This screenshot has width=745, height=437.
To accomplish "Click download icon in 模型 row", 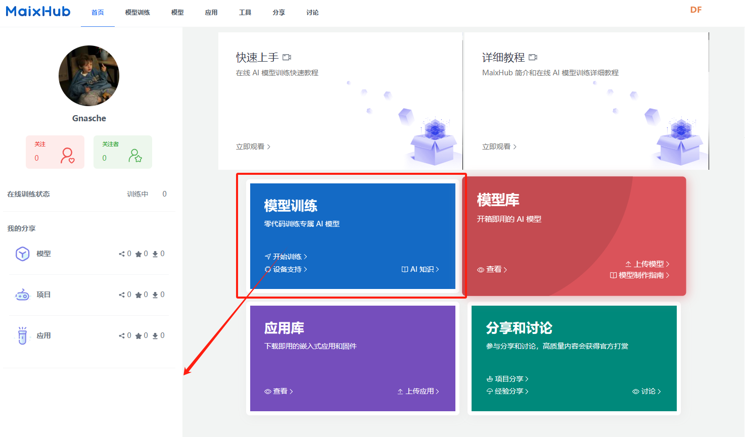I will (155, 254).
